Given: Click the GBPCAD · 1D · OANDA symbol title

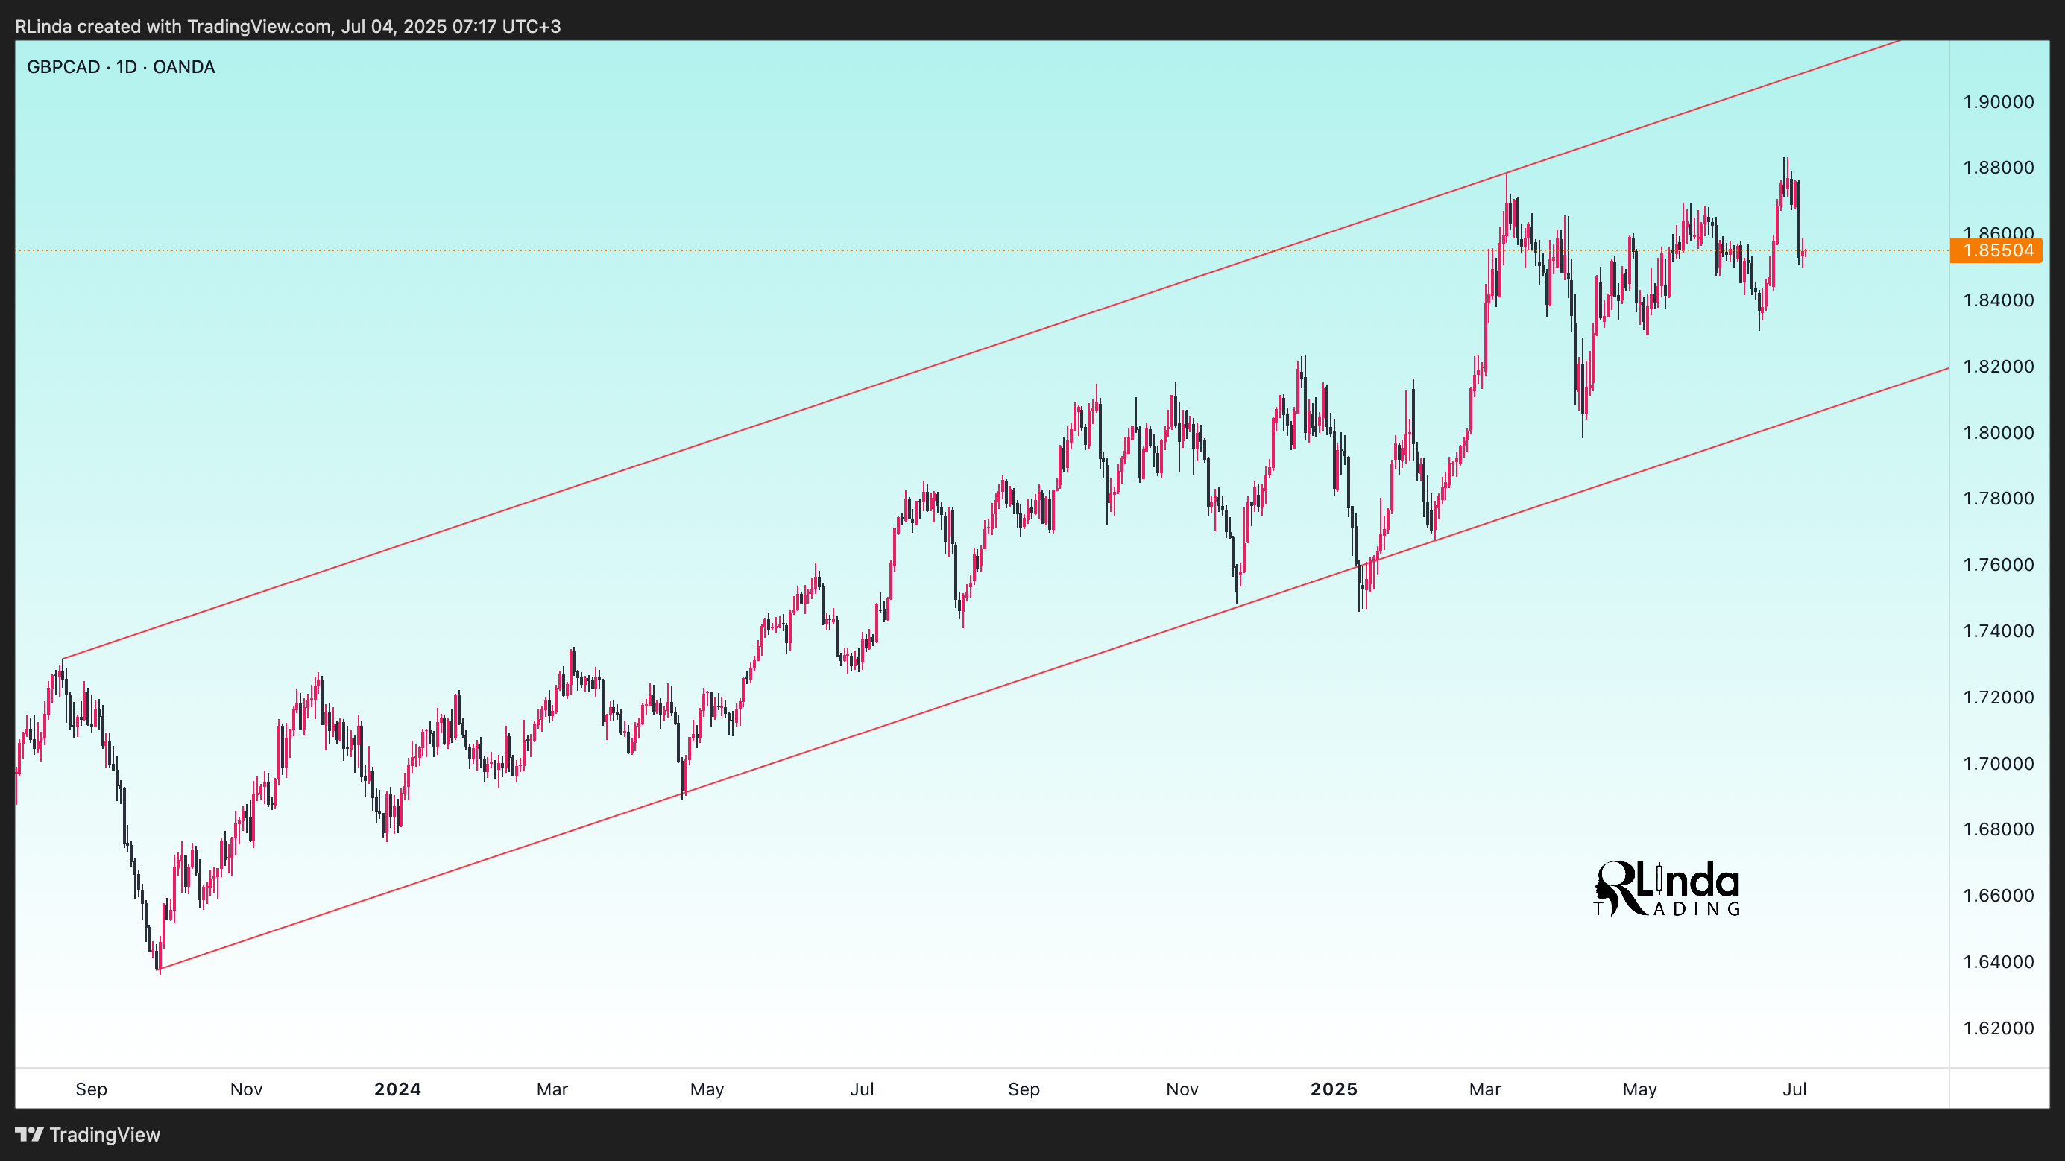Looking at the screenshot, I should (121, 67).
